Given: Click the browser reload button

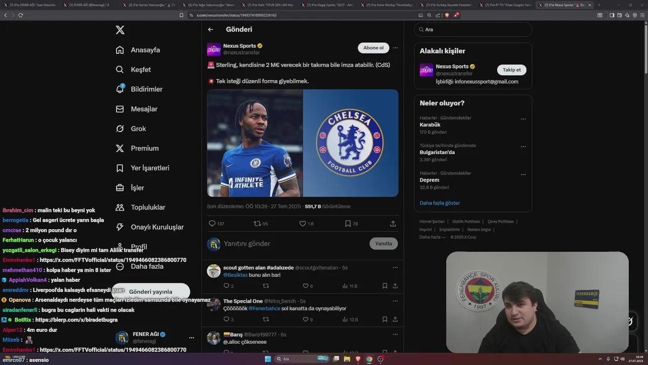Looking at the screenshot, I should pos(21,15).
